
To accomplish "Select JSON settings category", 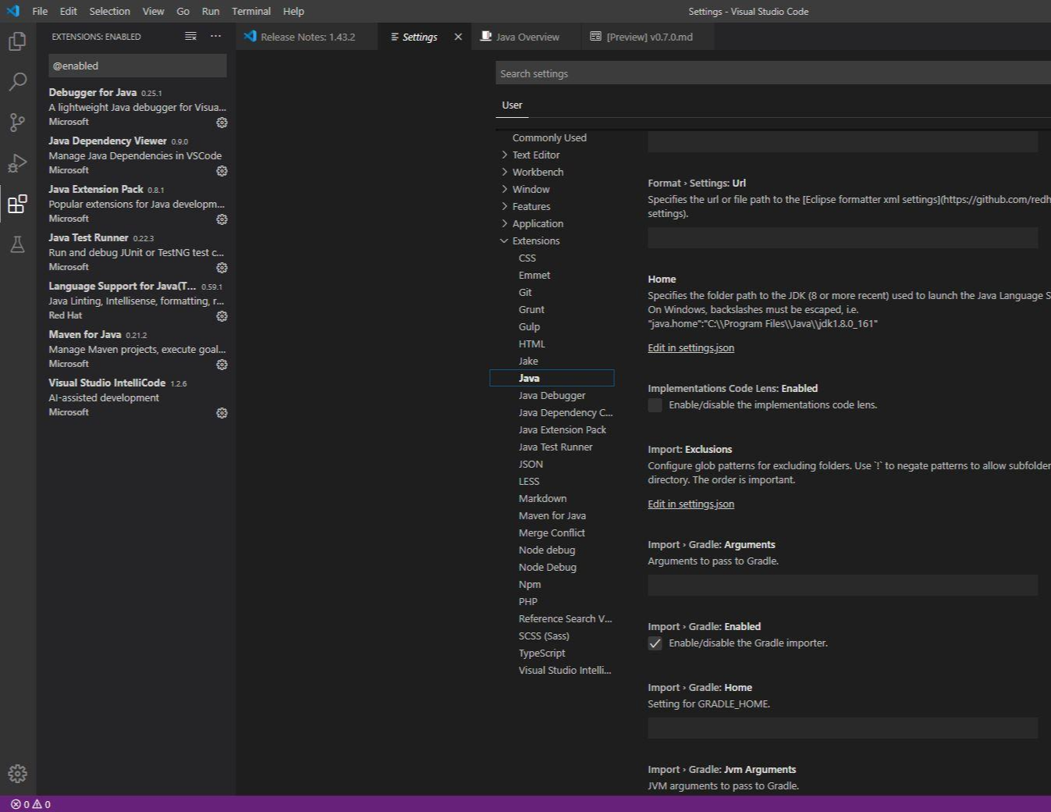I will click(x=531, y=464).
